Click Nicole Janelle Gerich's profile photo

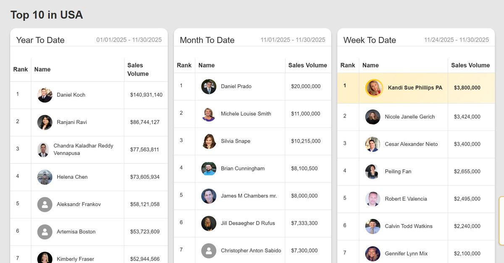(x=373, y=117)
